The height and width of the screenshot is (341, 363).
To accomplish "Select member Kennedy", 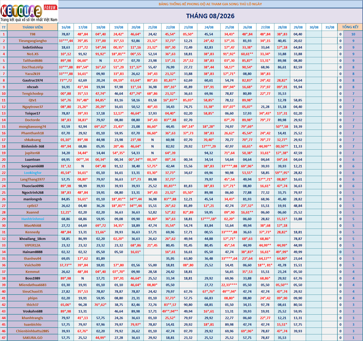I will coord(32,232).
